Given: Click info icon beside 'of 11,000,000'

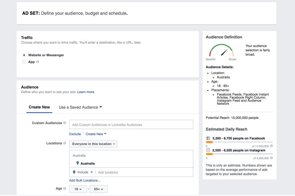Looking at the screenshot, I should coord(271,146).
